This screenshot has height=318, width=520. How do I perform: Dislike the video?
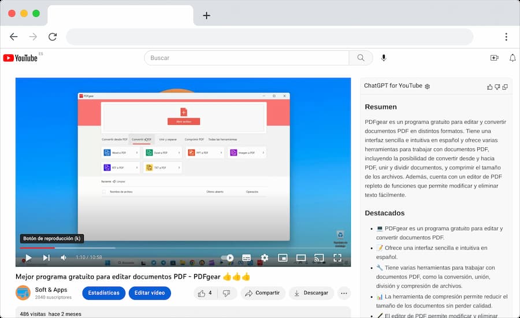227,293
